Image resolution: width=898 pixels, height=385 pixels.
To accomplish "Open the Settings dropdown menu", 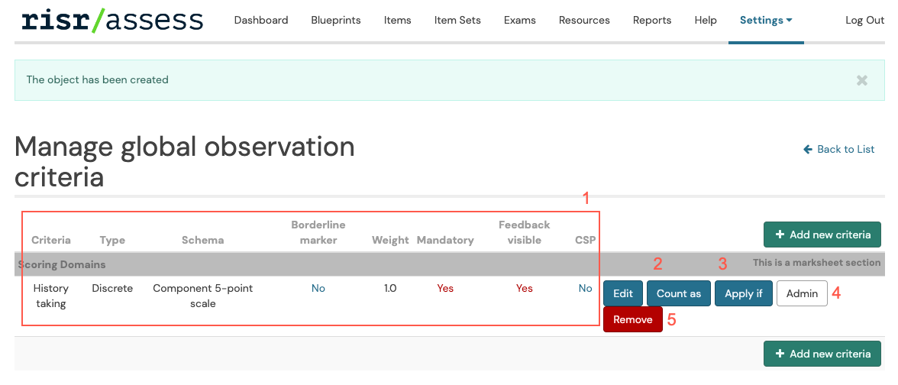I will tap(765, 21).
